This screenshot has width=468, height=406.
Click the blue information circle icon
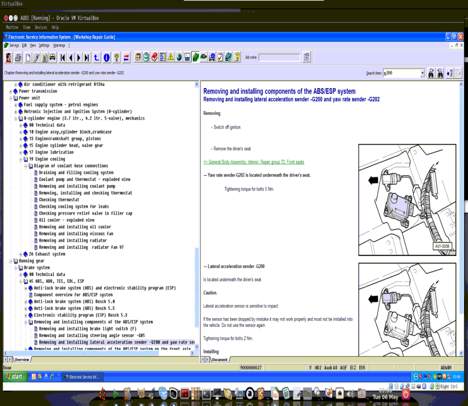click(106, 57)
